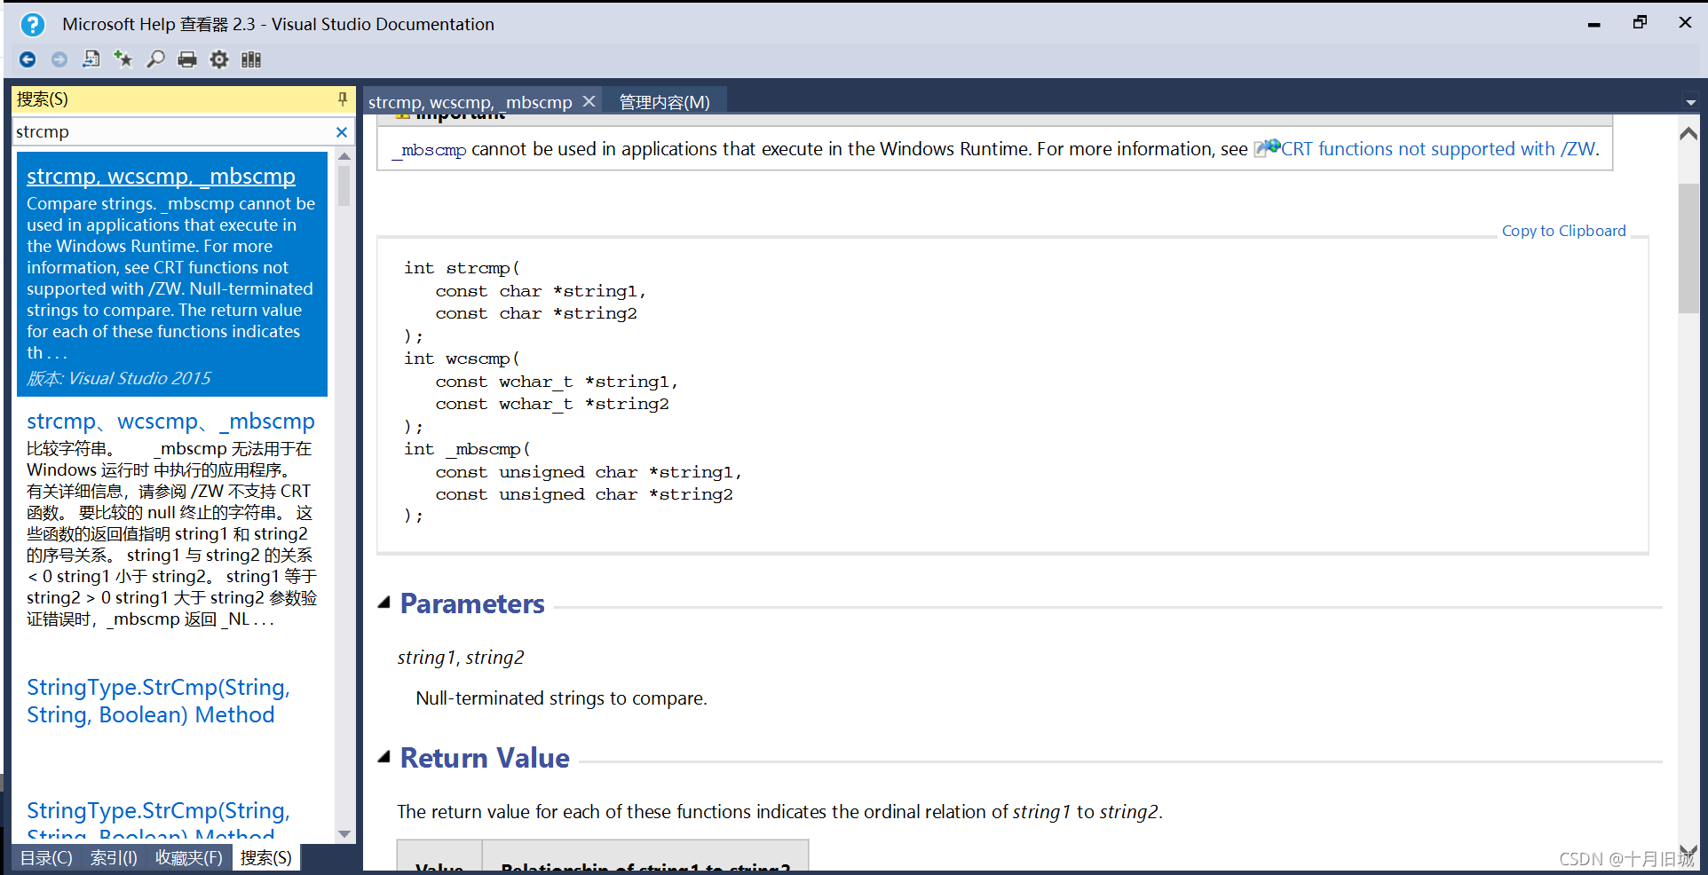Click the Sync with table of contents icon
Image resolution: width=1708 pixels, height=875 pixels.
tap(91, 59)
